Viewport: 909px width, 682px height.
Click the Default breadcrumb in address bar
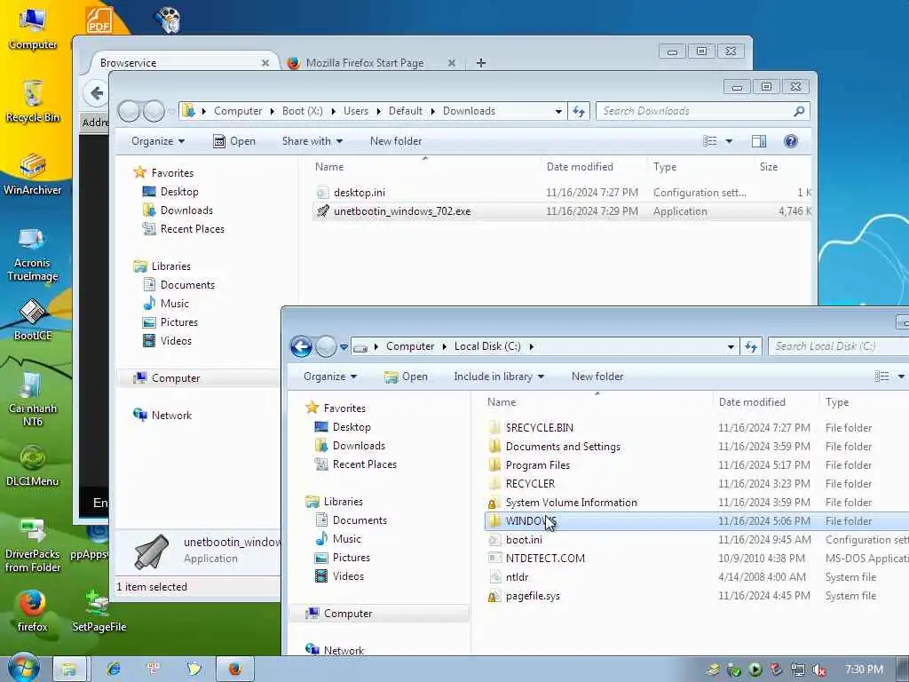point(405,111)
